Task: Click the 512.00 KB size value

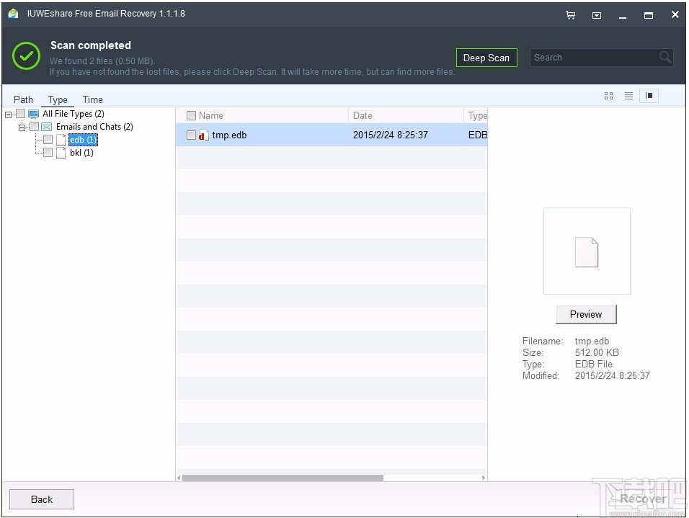Action: (x=597, y=352)
